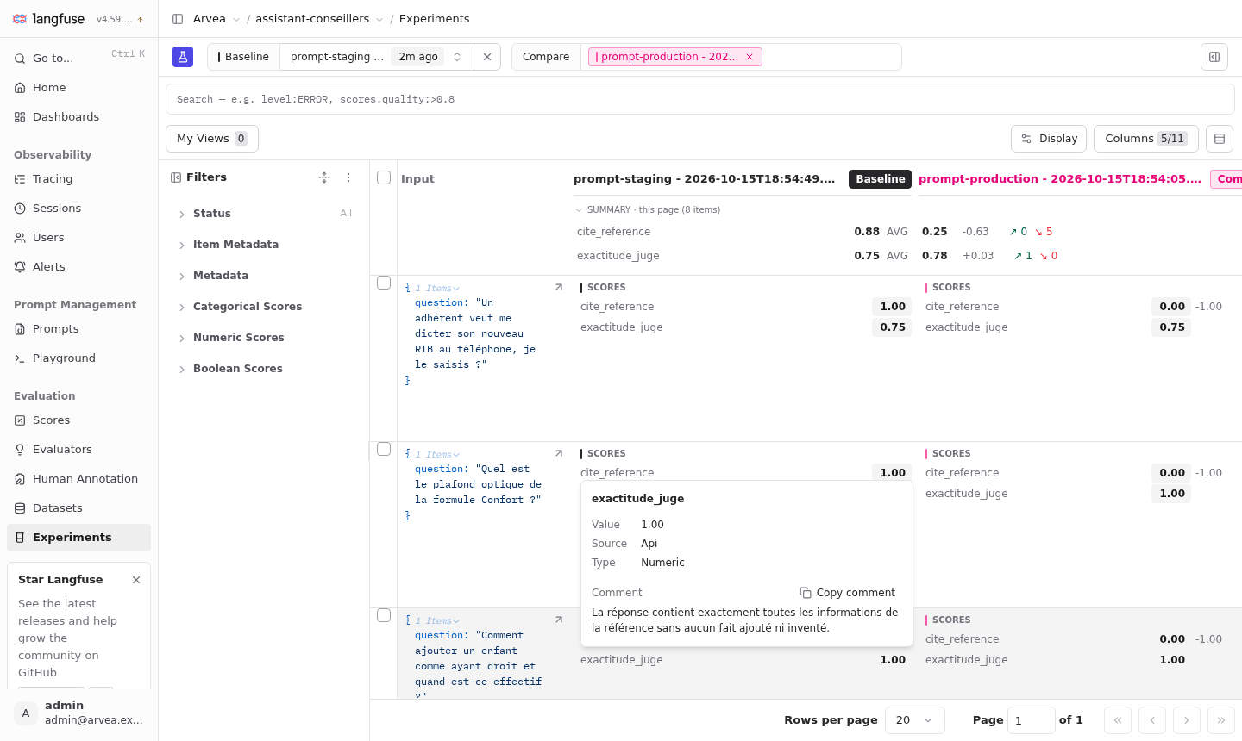The height and width of the screenshot is (741, 1242).
Task: Open the Rows per page dropdown
Action: [915, 720]
